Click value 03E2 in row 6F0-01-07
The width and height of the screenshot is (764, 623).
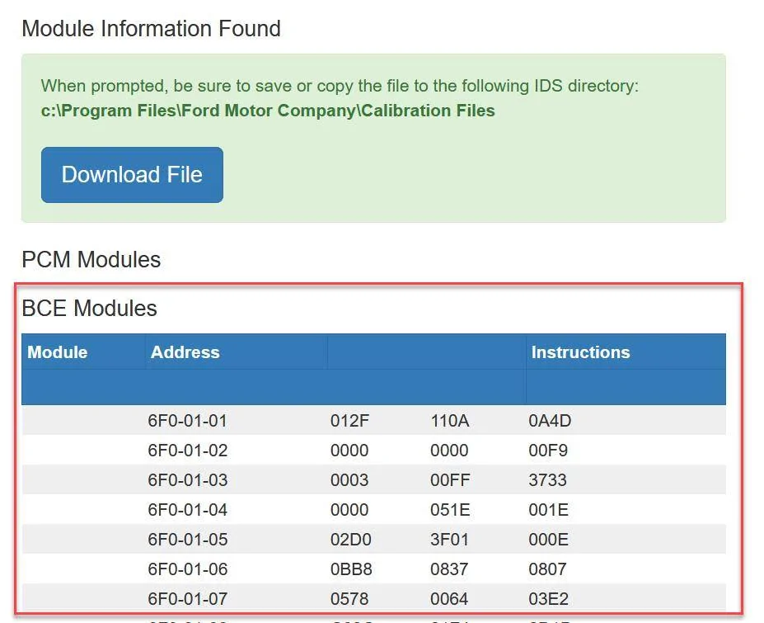[x=549, y=599]
